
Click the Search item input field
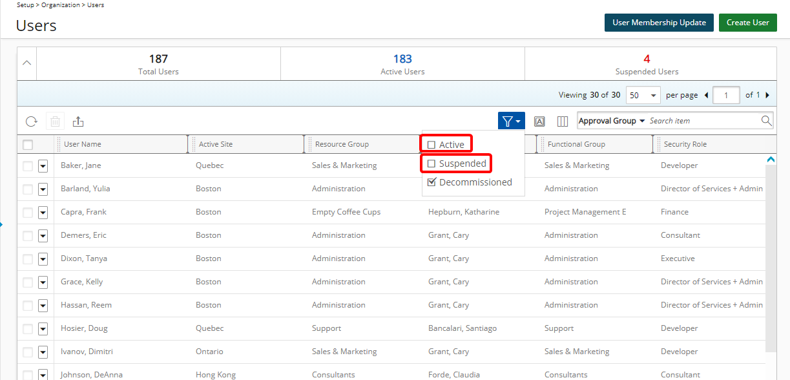tap(703, 121)
